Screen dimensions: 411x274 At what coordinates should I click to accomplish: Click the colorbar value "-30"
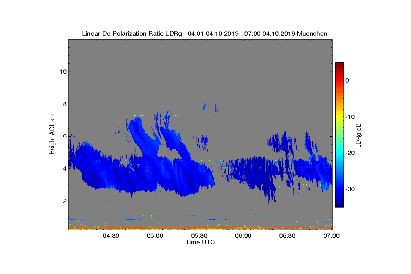coord(350,189)
